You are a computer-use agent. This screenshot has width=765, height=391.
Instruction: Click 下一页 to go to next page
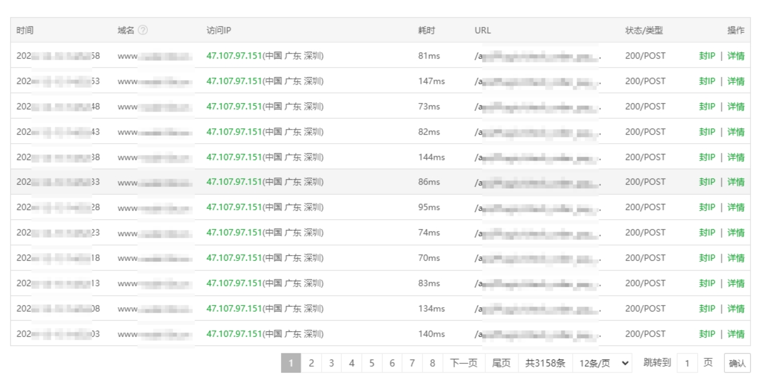(x=464, y=363)
